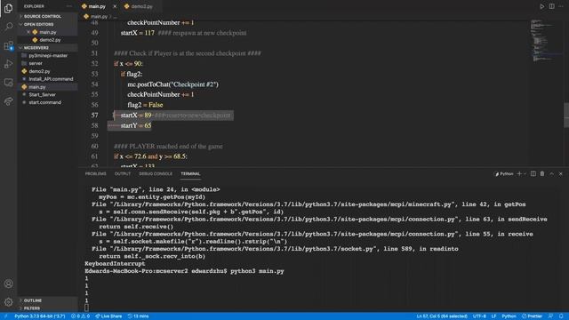
Task: Open notifications bell in status bar
Action: [561, 316]
